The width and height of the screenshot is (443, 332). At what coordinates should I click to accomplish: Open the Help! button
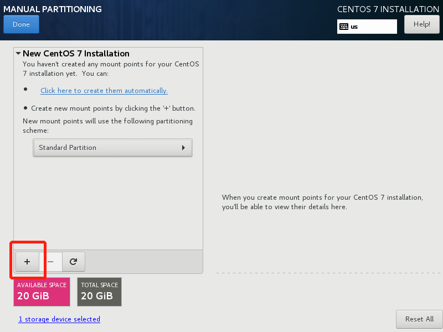click(x=422, y=24)
